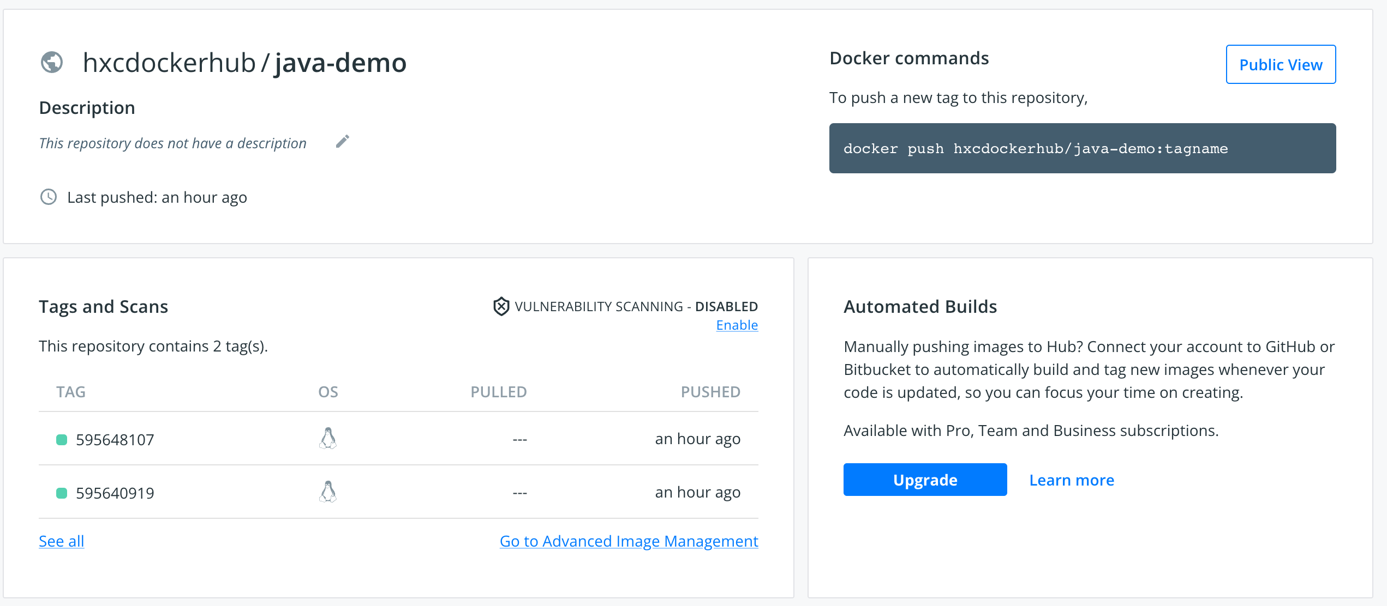Image resolution: width=1387 pixels, height=606 pixels.
Task: Click the clock icon beside Last pushed
Action: [49, 197]
